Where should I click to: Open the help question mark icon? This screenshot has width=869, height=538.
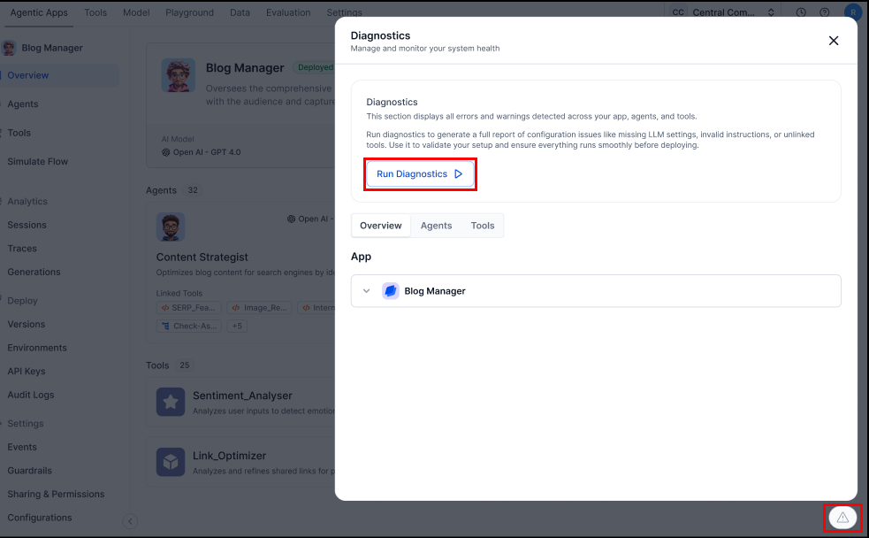click(x=825, y=12)
